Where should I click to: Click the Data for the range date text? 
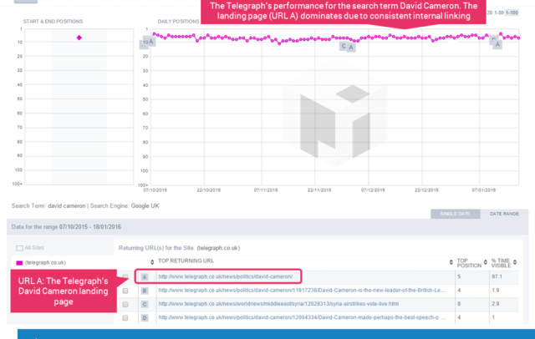pyautogui.click(x=66, y=227)
